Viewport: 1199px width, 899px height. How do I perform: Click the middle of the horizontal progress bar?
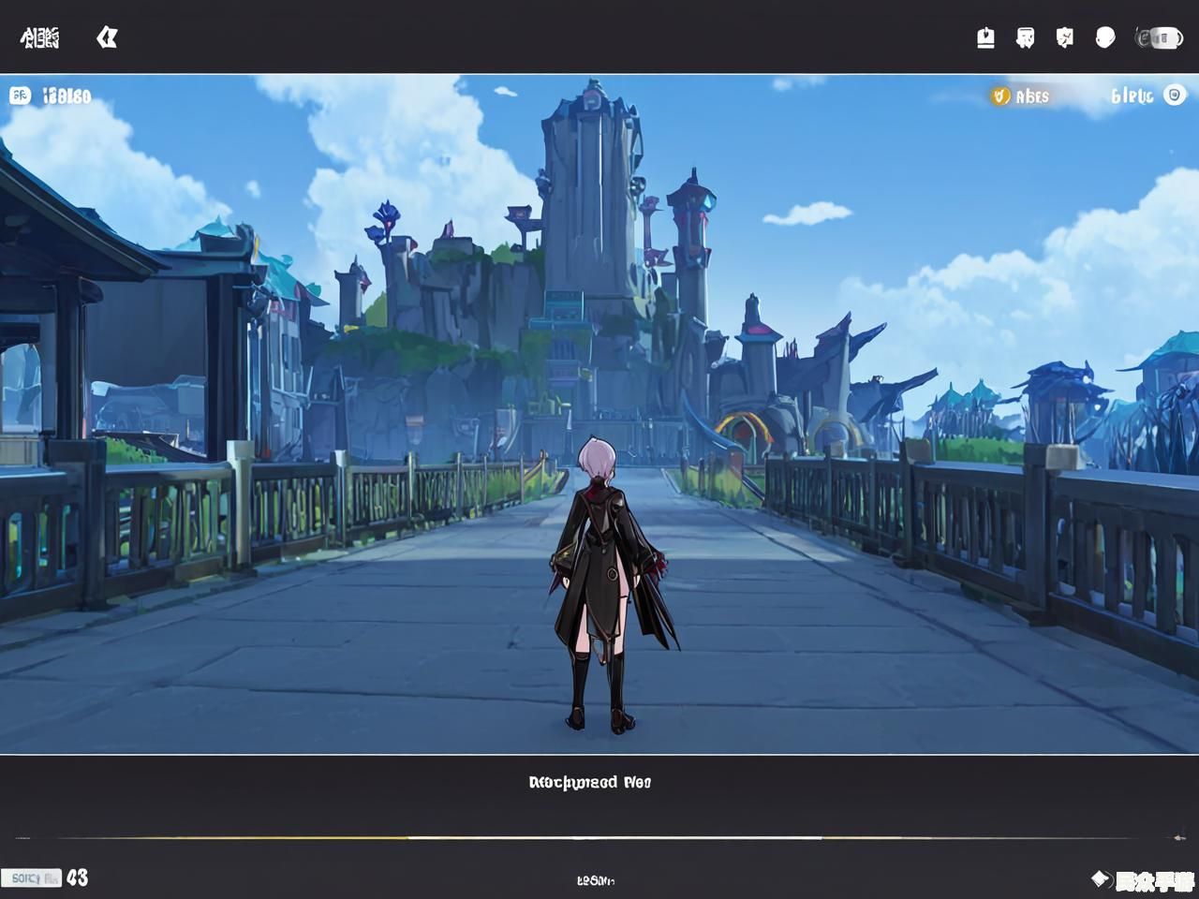click(599, 837)
